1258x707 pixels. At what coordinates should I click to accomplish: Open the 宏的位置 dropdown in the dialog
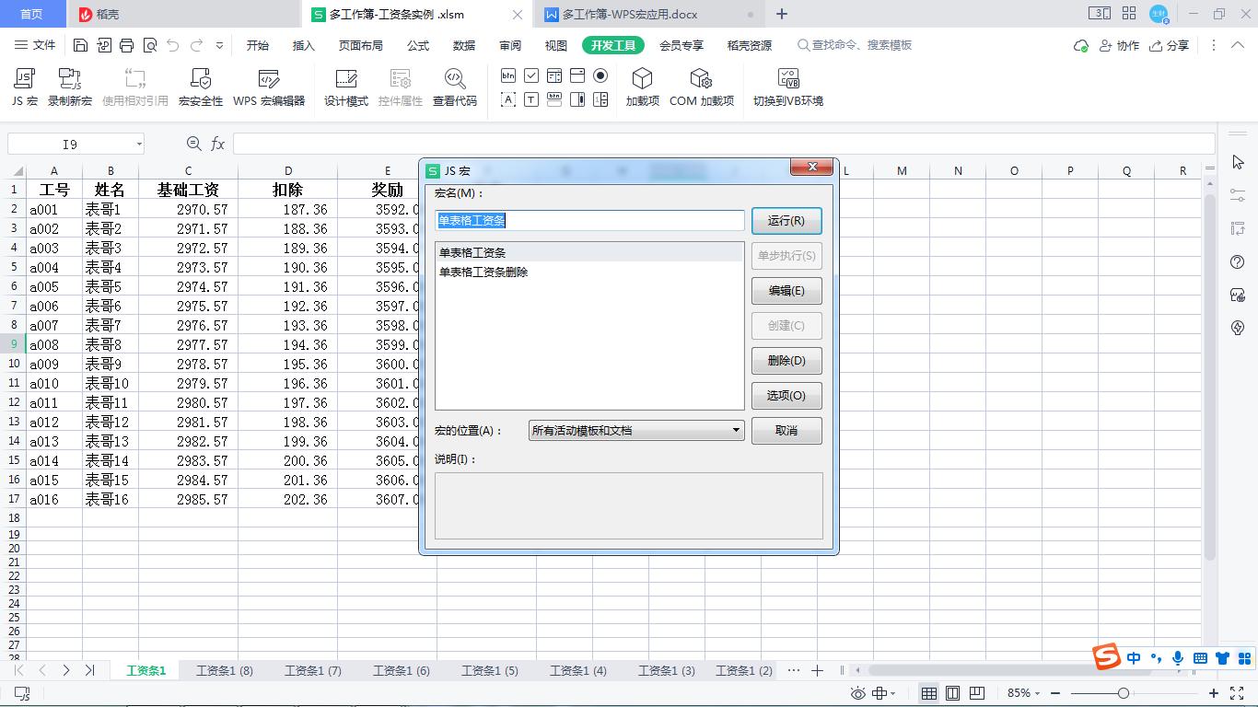735,430
